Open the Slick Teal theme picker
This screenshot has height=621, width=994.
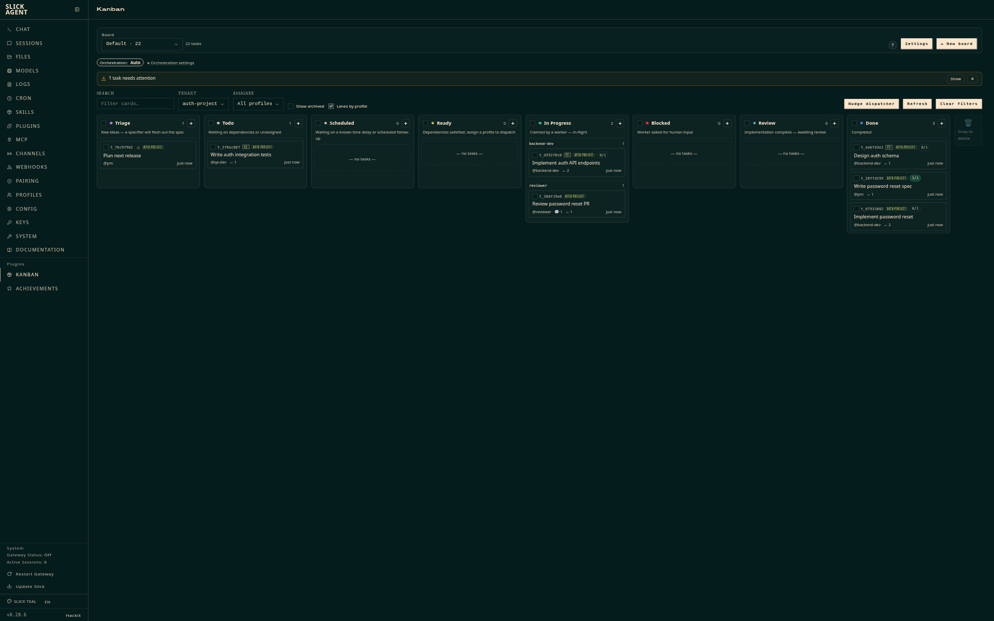pyautogui.click(x=22, y=601)
